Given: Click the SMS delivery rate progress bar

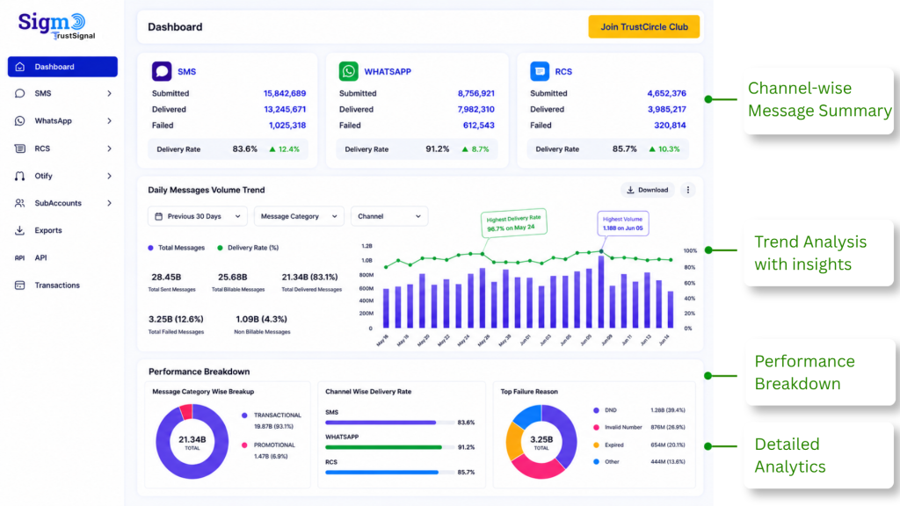Looking at the screenshot, I should coord(391,423).
